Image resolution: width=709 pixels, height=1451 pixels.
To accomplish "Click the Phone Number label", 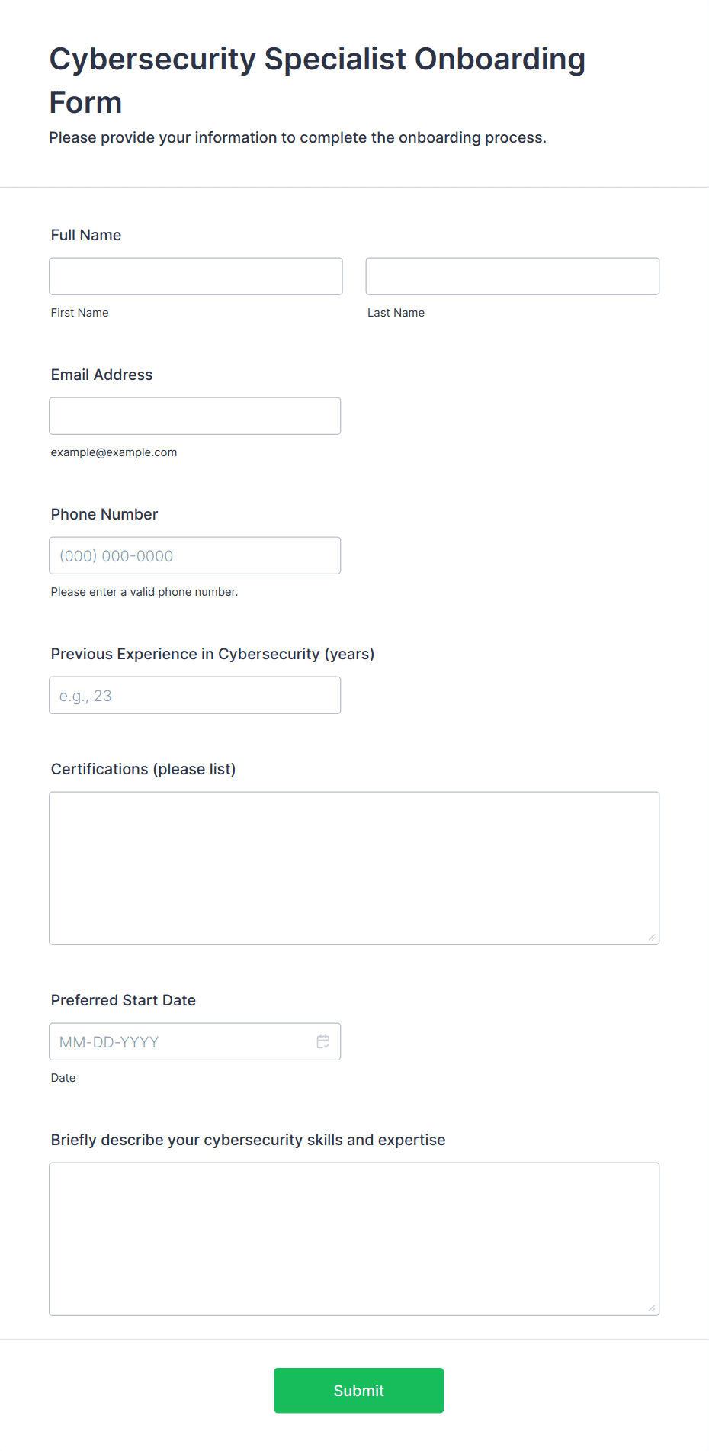I will coord(104,514).
